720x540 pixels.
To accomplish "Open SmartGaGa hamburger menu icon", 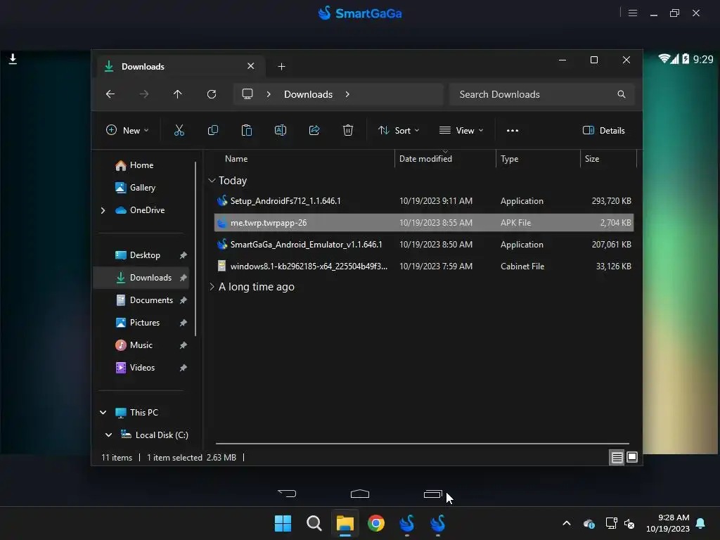I will click(x=633, y=13).
